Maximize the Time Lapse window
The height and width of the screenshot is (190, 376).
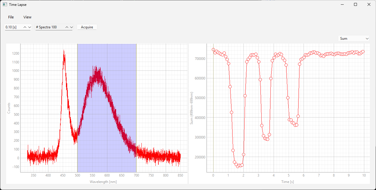click(x=355, y=4)
